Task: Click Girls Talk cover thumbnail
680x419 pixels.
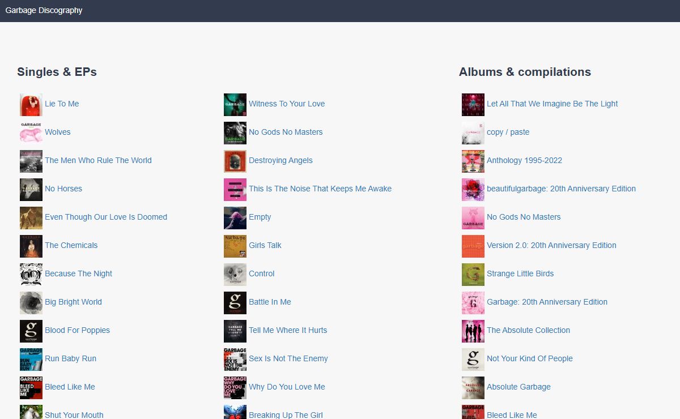Action: click(x=235, y=246)
